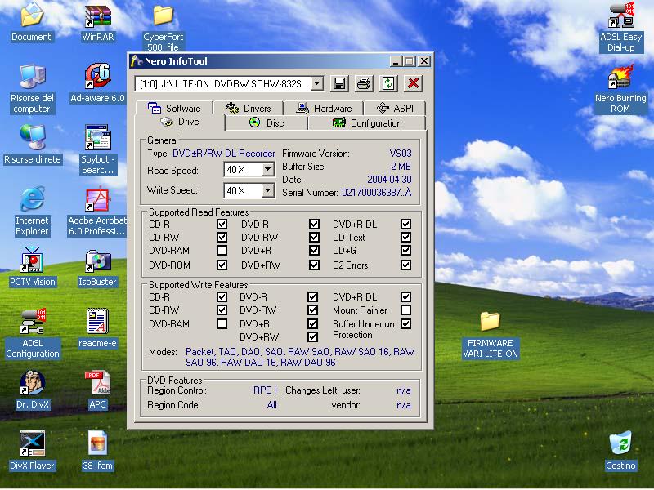The height and width of the screenshot is (490, 654).
Task: Select the Ad-aware 6.0 desktop icon
Action: [97, 83]
